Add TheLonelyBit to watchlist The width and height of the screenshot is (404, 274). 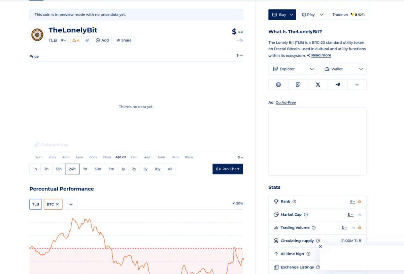[x=102, y=40]
